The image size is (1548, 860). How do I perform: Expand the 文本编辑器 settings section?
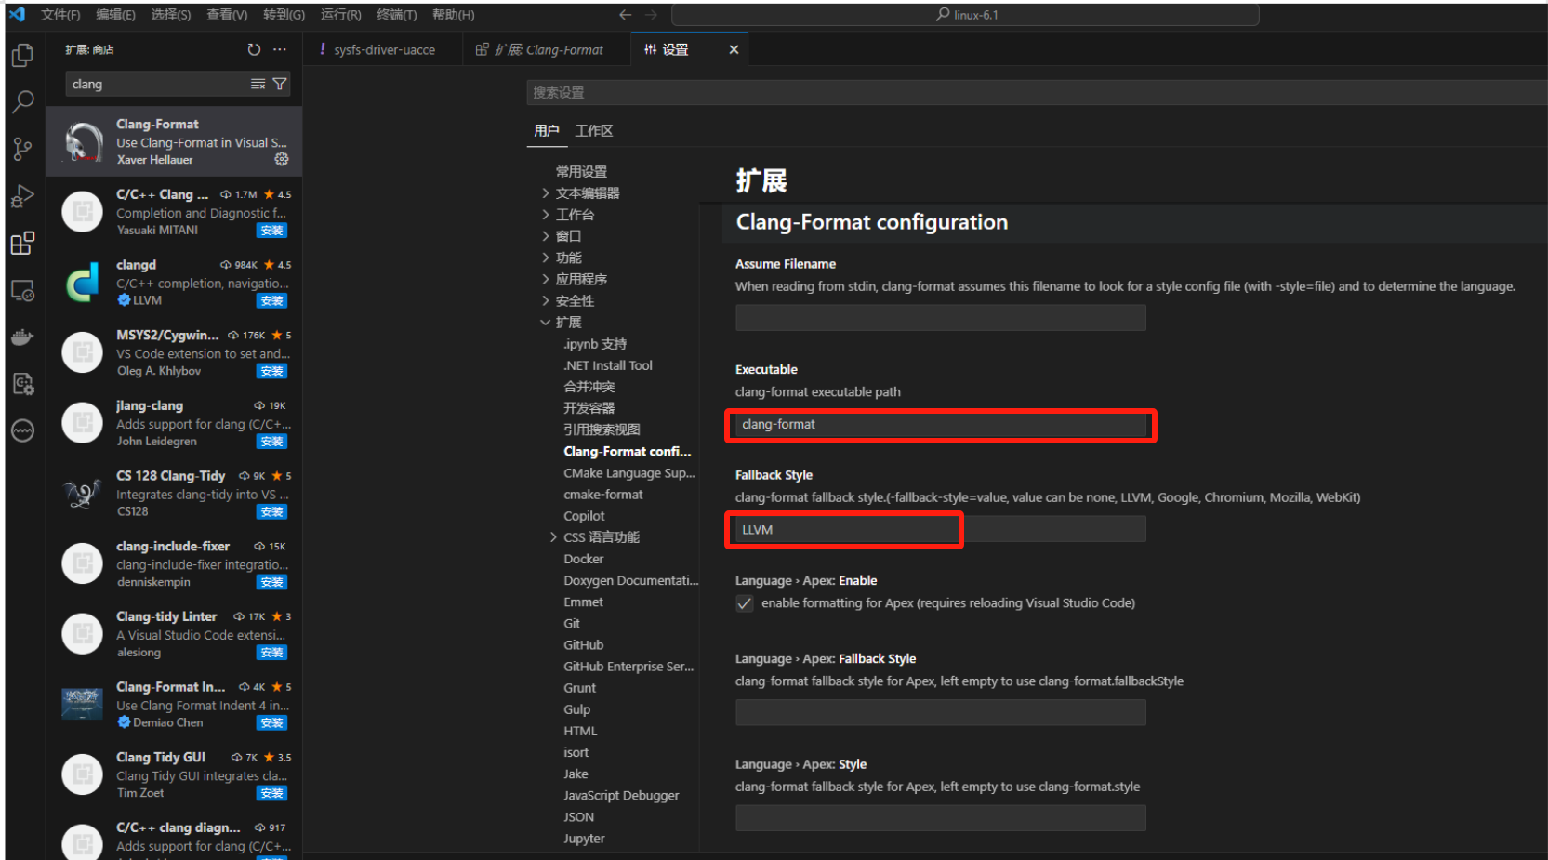(546, 193)
